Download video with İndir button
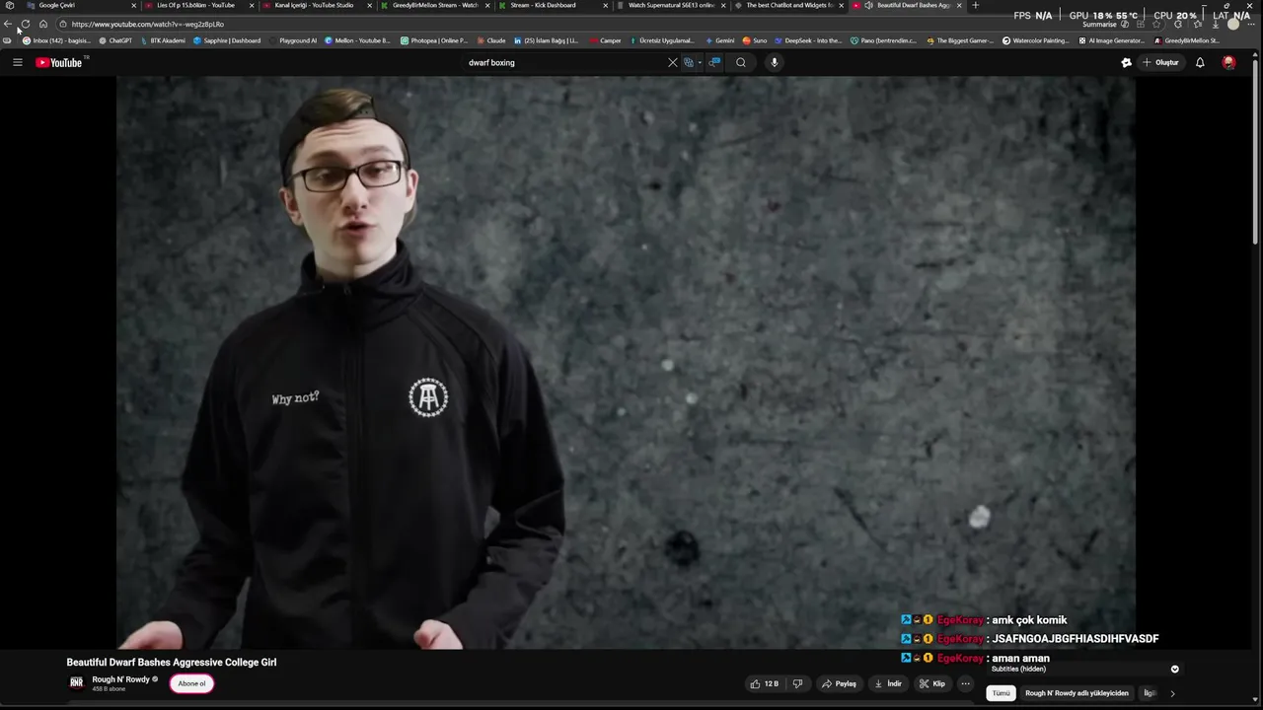The image size is (1263, 710). [x=888, y=683]
